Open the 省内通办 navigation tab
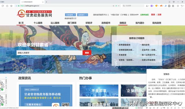This screenshot has height=109, width=185. [140, 23]
